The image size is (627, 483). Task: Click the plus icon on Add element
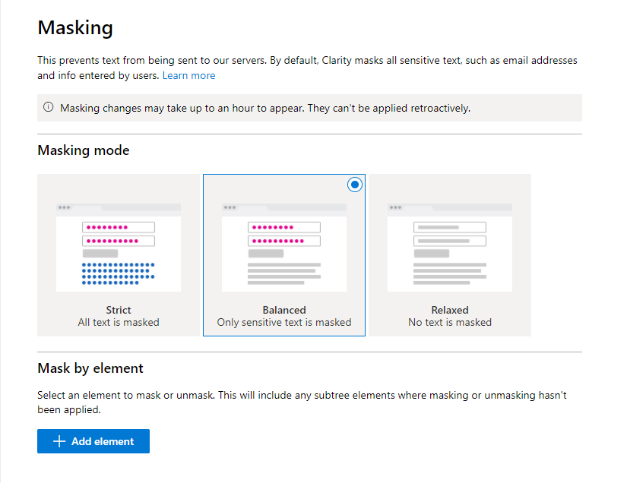click(59, 441)
